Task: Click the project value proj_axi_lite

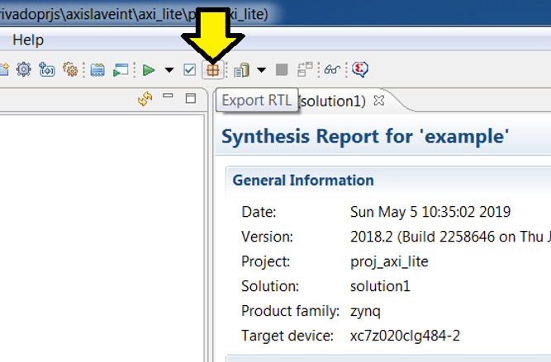Action: coord(389,261)
